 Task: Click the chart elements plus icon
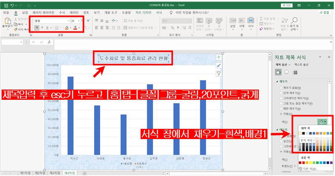coord(219,57)
